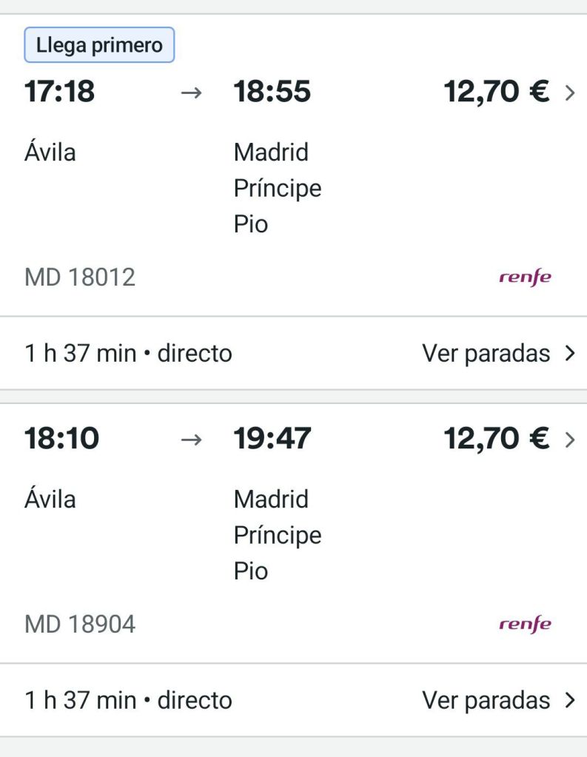The image size is (587, 757).
Task: Select the 12,70 € price of the 17:18 train
Action: pos(496,92)
